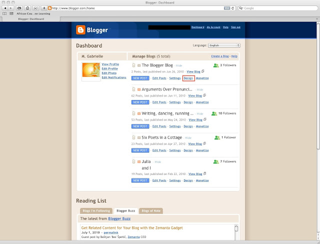
Task: Click the envelope icon beside Six Poets in a Cottage
Action: (139, 137)
